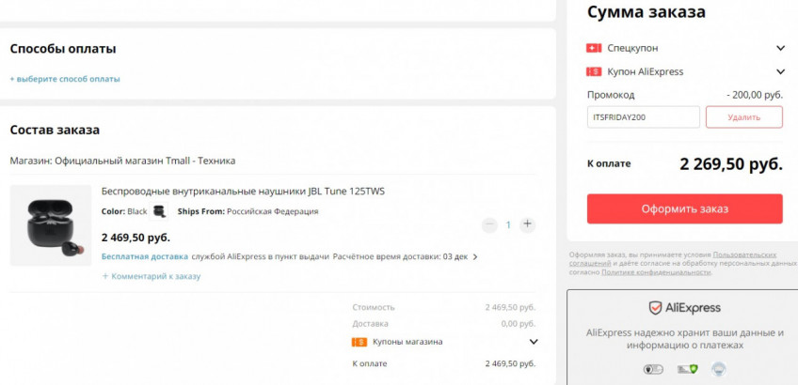Expand the Купон AliExpress dropdown chevron
Image resolution: width=798 pixels, height=385 pixels.
tap(780, 71)
